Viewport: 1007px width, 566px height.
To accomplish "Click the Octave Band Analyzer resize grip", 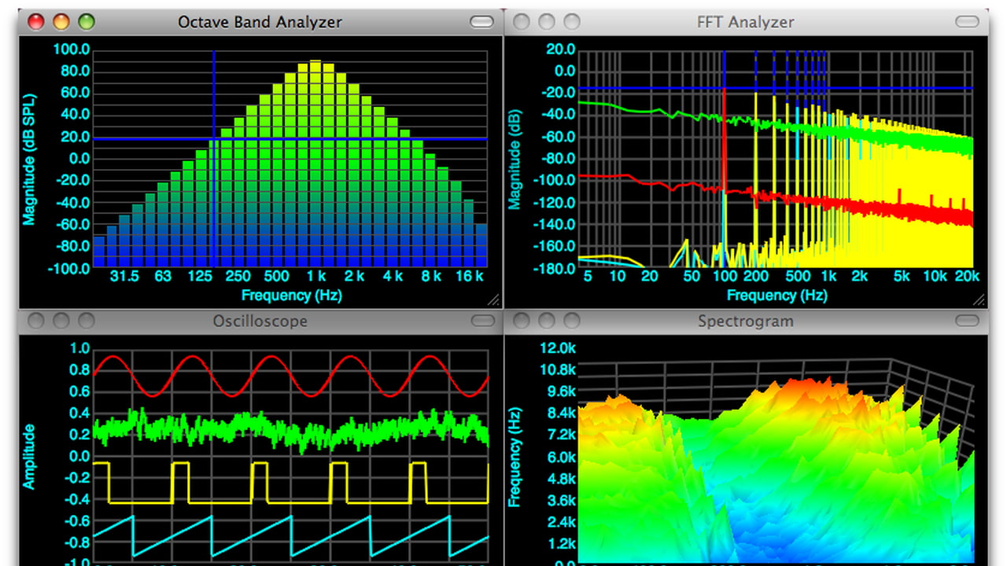I will pos(493,299).
